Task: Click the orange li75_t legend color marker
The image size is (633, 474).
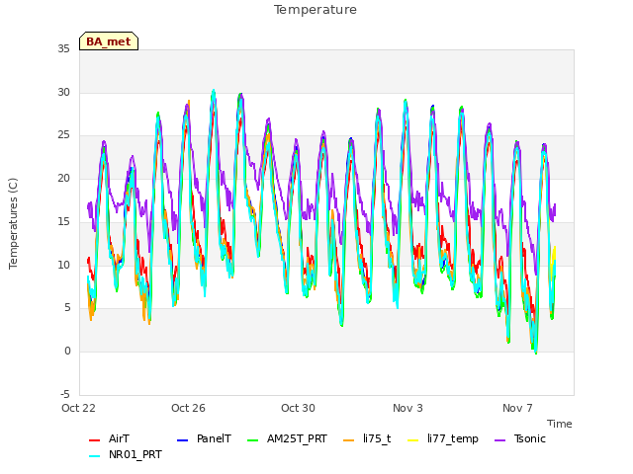Action: (348, 440)
